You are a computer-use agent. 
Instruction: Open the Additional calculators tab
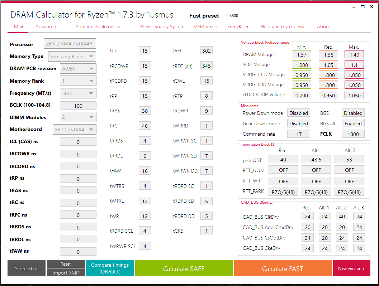(x=98, y=26)
